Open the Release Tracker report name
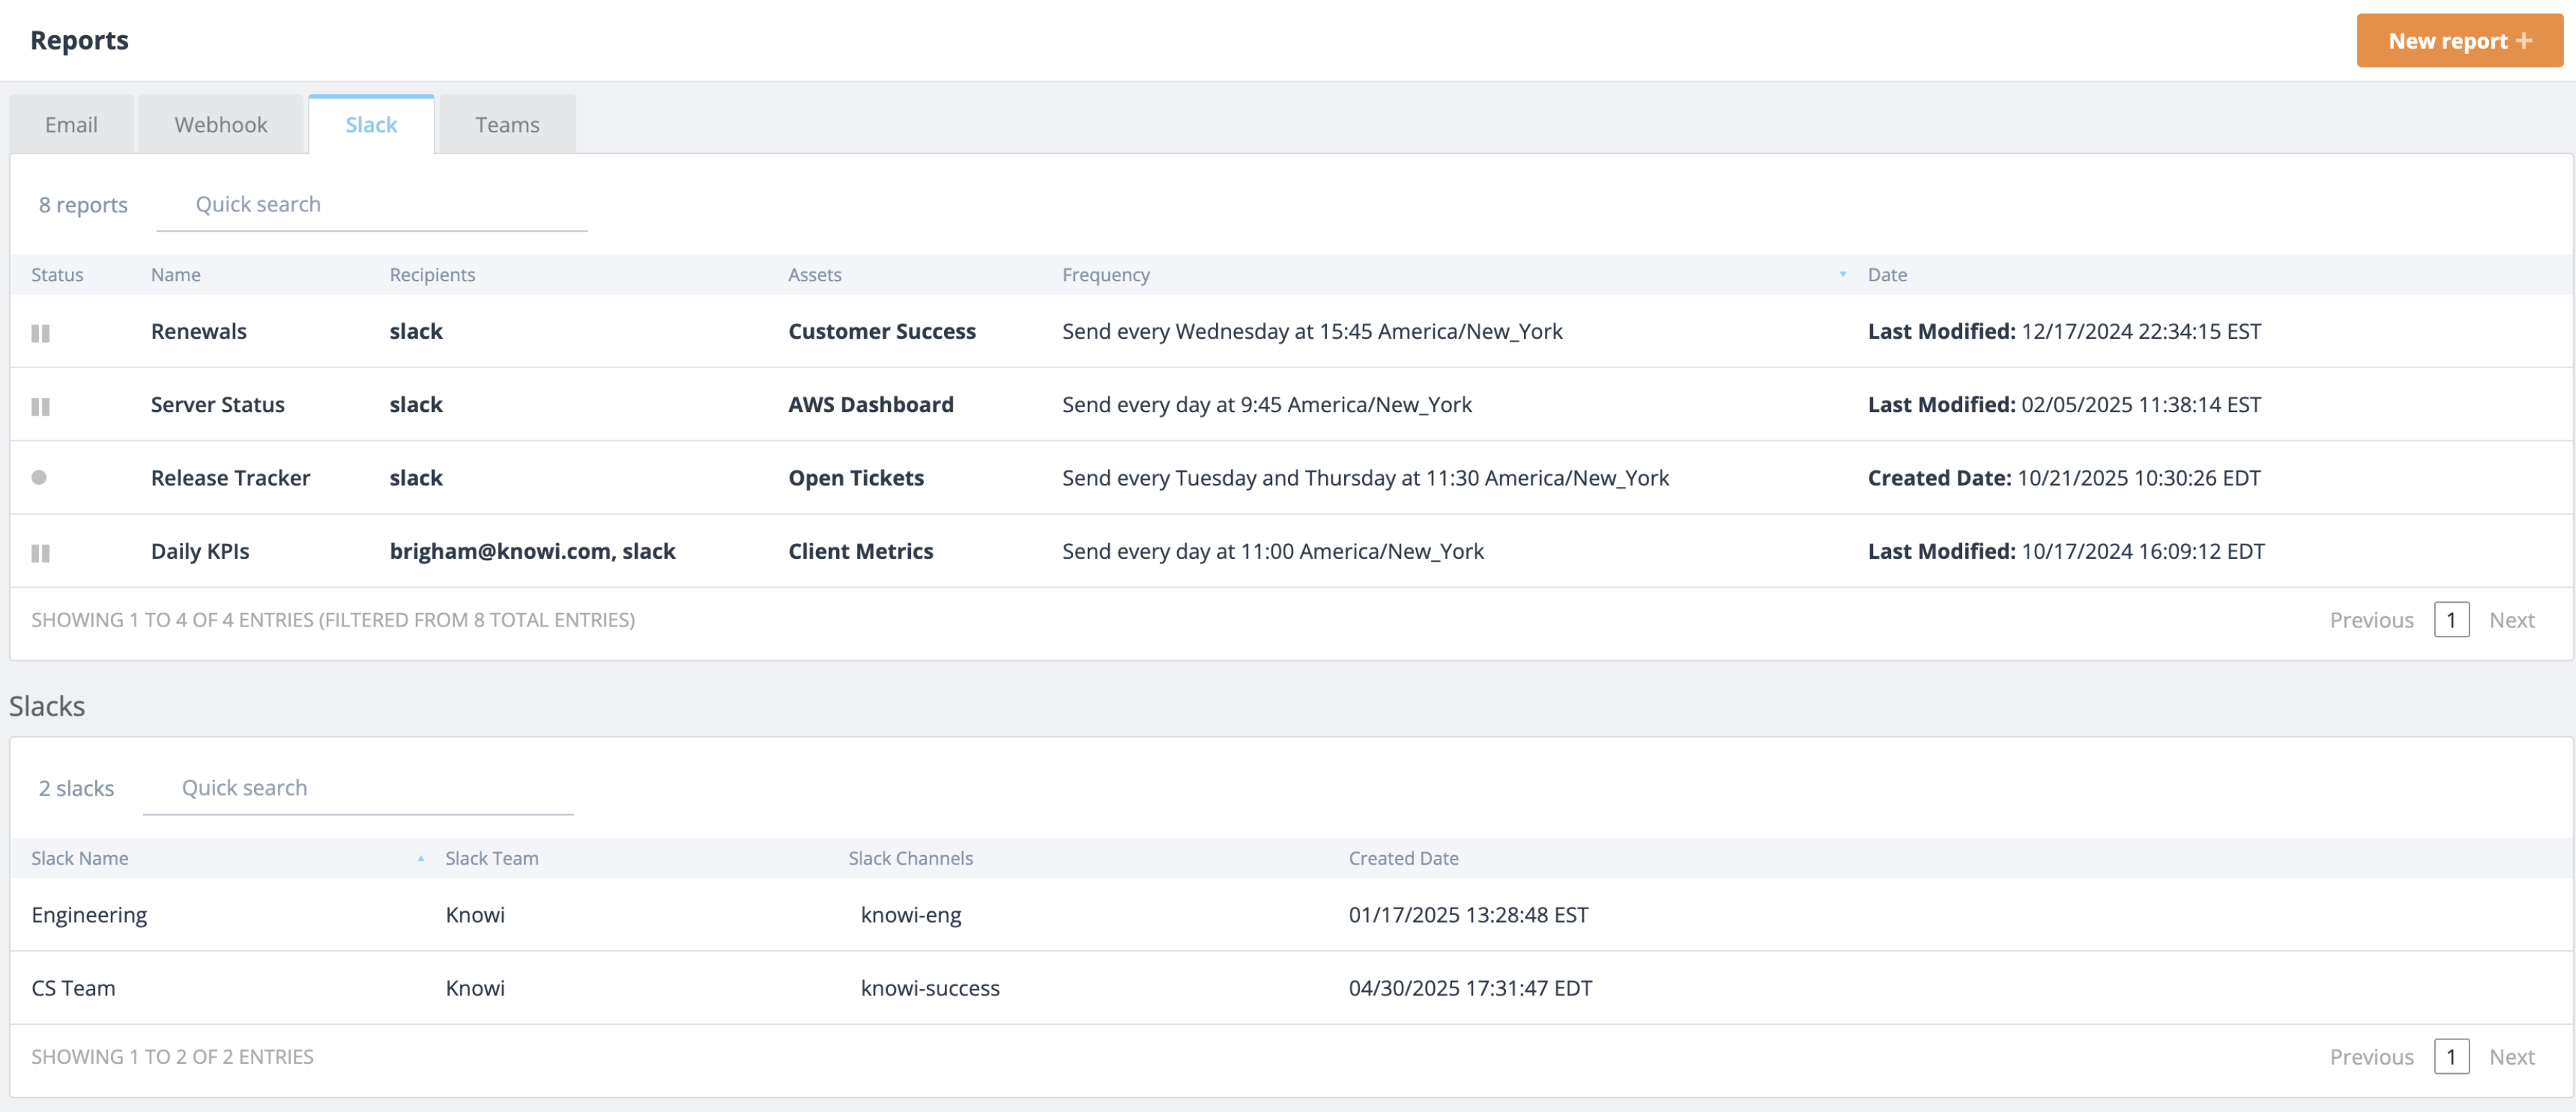The width and height of the screenshot is (2576, 1112). (x=230, y=477)
